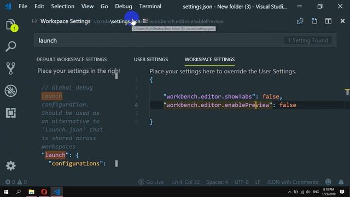The width and height of the screenshot is (350, 197).
Task: Open the Terminal menu
Action: click(x=150, y=6)
